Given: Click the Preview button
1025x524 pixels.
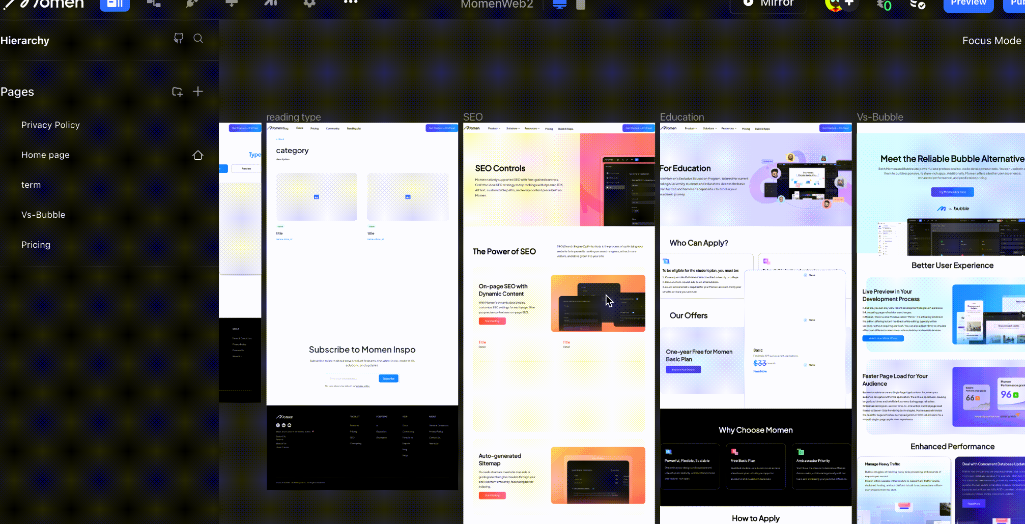Looking at the screenshot, I should coord(968,4).
